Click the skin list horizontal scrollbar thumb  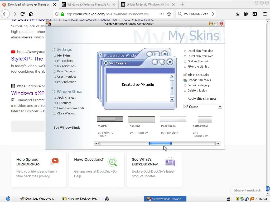point(160,143)
